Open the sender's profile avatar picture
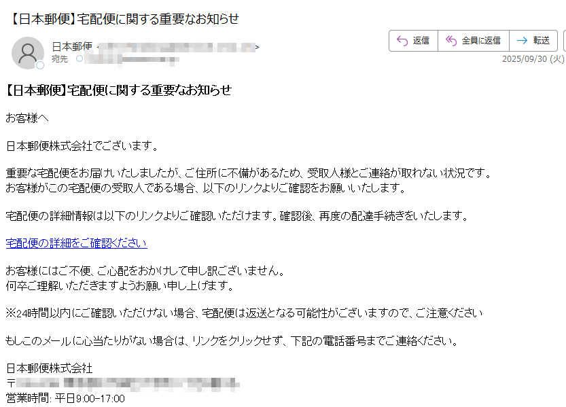566x407 pixels. coord(27,53)
